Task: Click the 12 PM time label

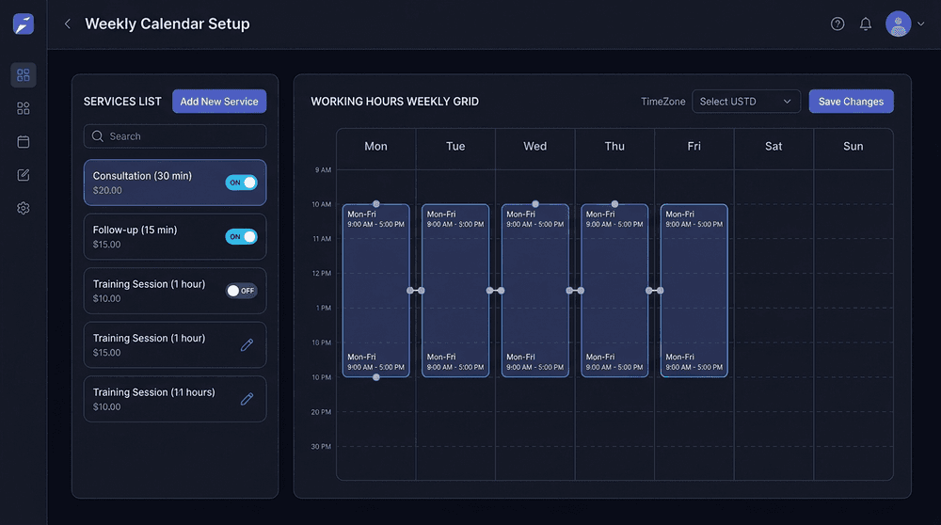Action: point(322,273)
